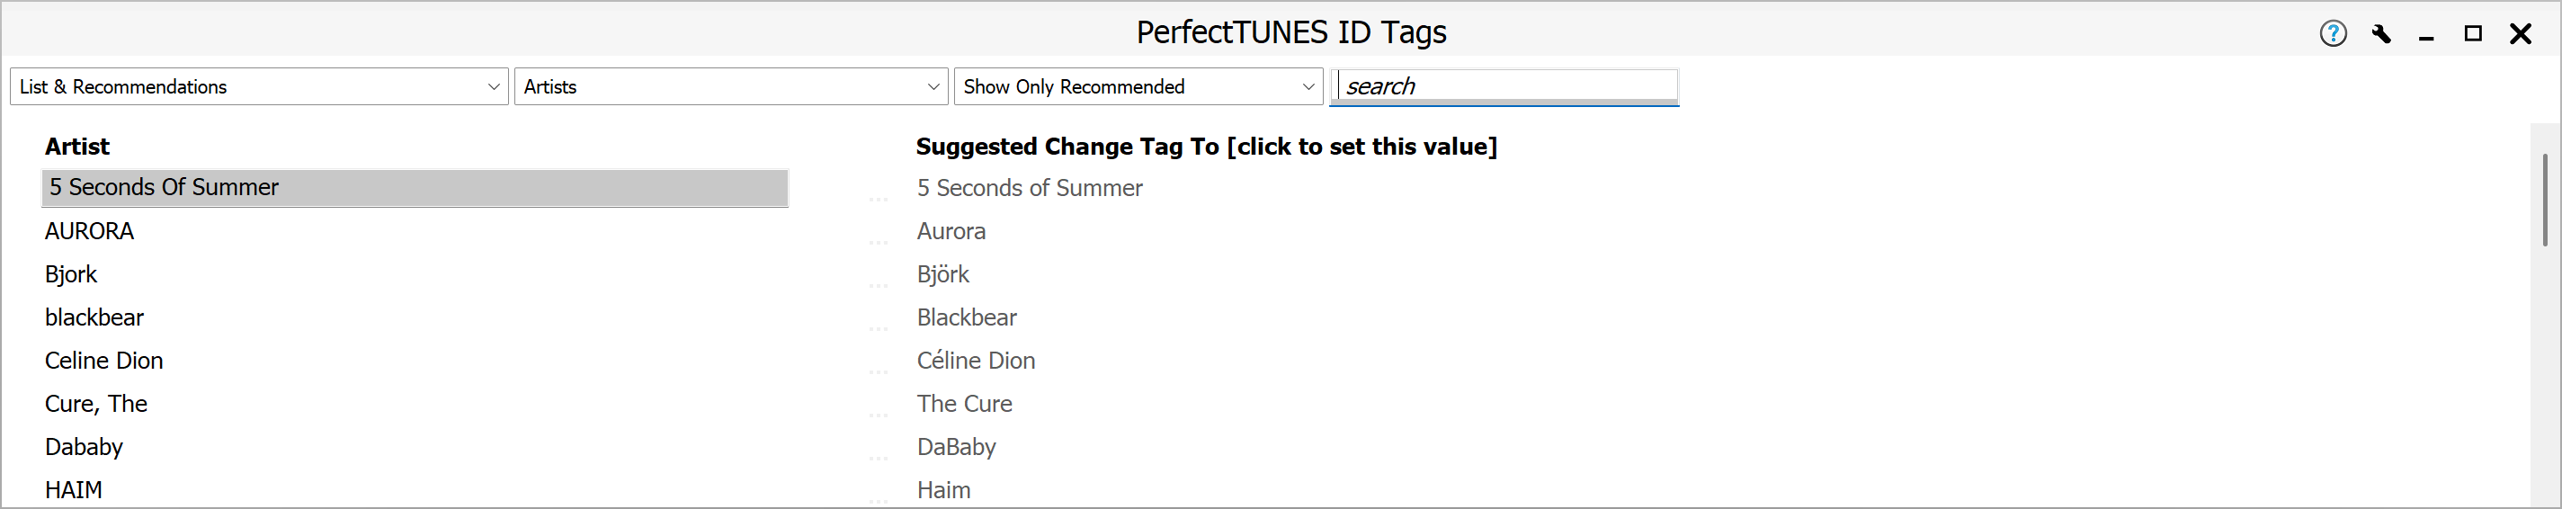2562x509 pixels.
Task: Set artist tag to The Cure
Action: tap(964, 404)
